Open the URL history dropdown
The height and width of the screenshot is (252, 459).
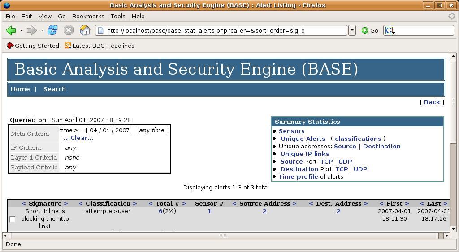(x=352, y=30)
